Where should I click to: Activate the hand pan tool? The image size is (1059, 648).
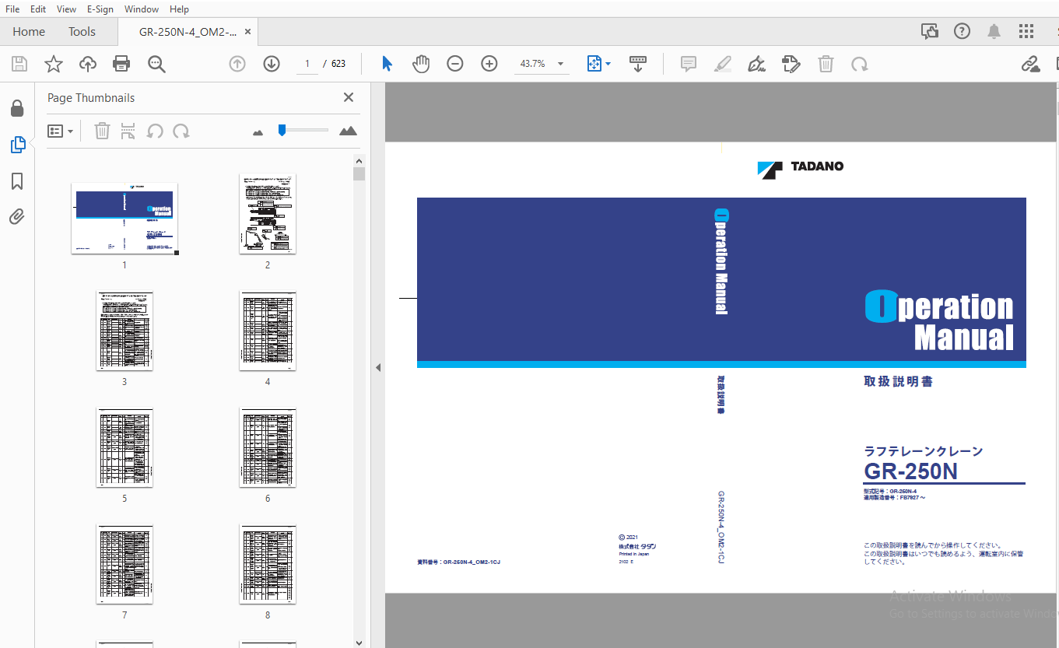pyautogui.click(x=421, y=64)
